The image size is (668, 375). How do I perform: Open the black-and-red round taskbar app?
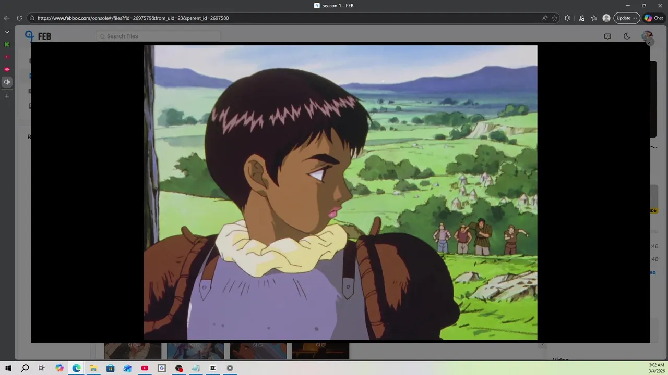[x=179, y=368]
